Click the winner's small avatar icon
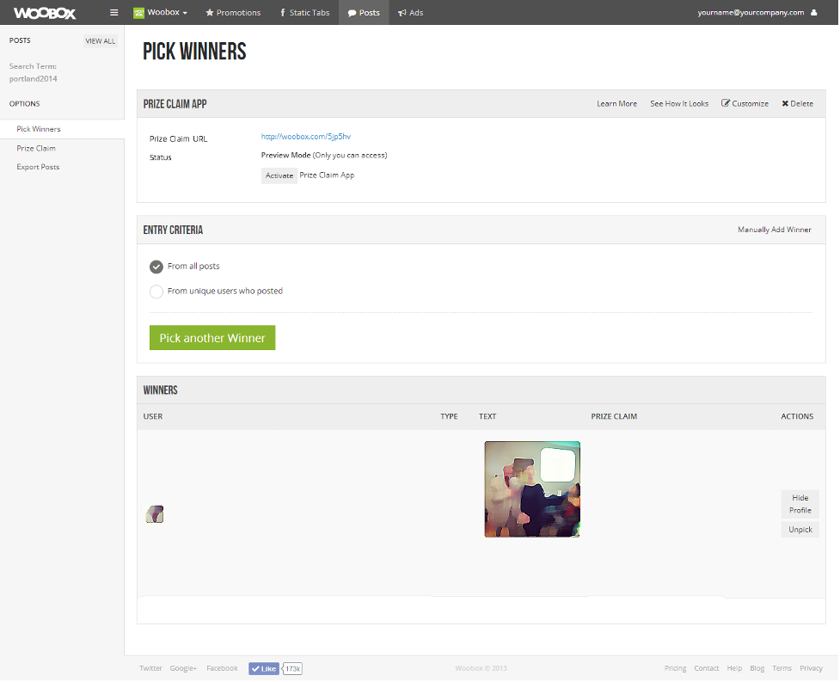This screenshot has width=840, height=682. 155,514
